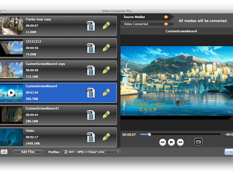
Task: Click the 1409.1MB file size
Action: (x=33, y=144)
